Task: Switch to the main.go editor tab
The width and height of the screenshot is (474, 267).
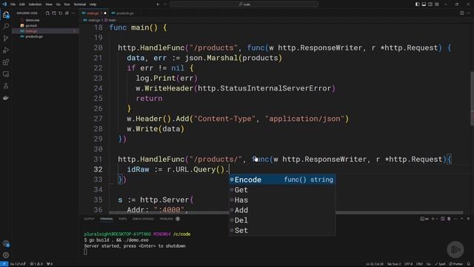Action: (x=94, y=13)
